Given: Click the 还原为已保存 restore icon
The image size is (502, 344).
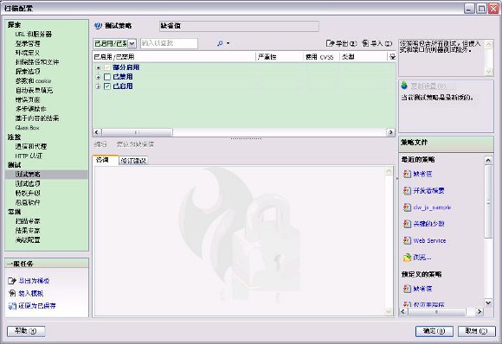Looking at the screenshot, I should (x=12, y=306).
